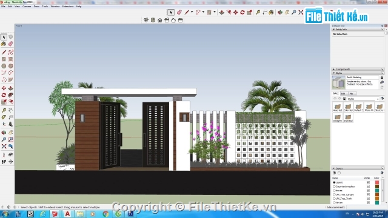
Task: Open the Line tool dropdown arrow
Action: (x=192, y=12)
